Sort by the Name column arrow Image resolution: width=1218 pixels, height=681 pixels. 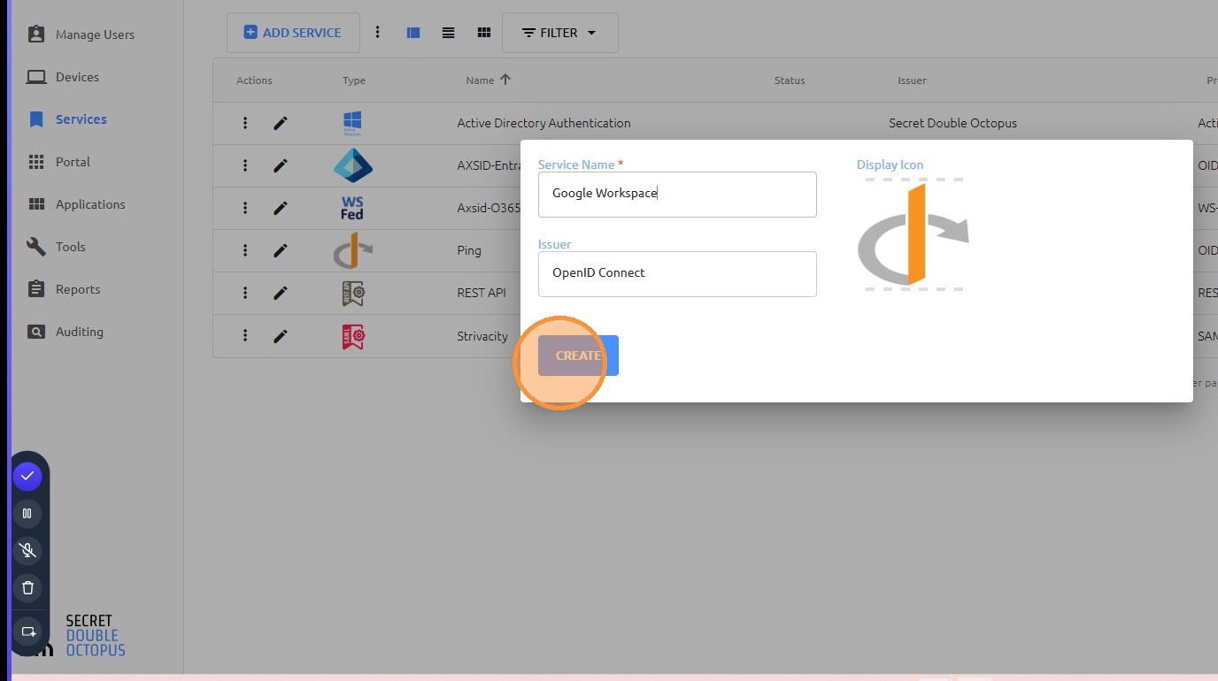(x=505, y=80)
